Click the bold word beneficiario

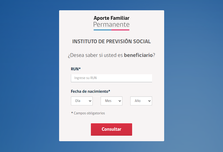point(138,55)
